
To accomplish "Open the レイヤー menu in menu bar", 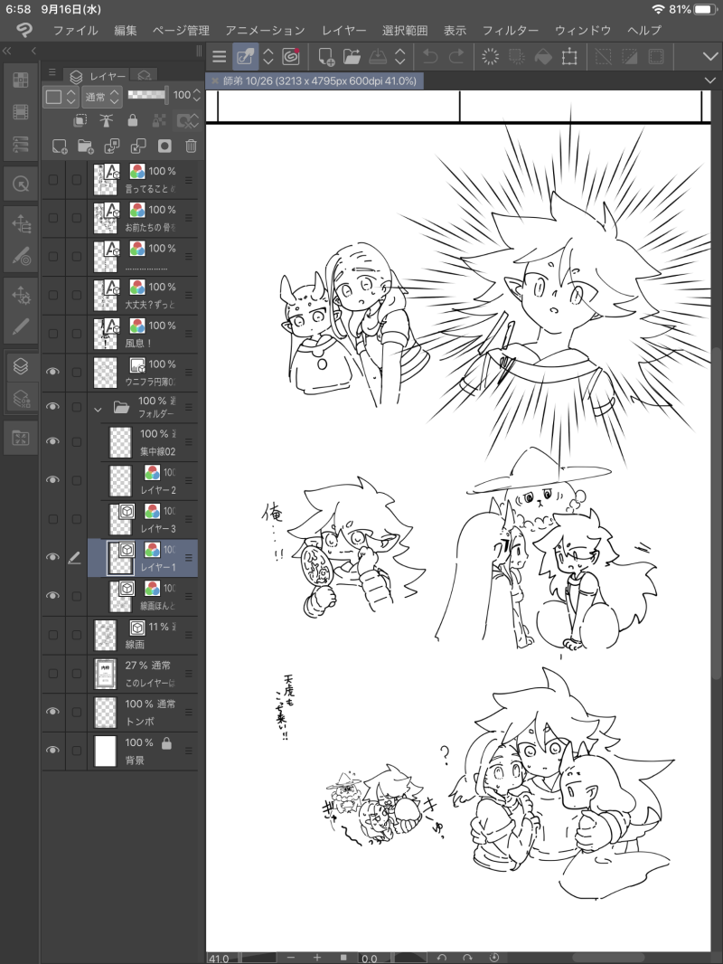I will click(x=343, y=30).
